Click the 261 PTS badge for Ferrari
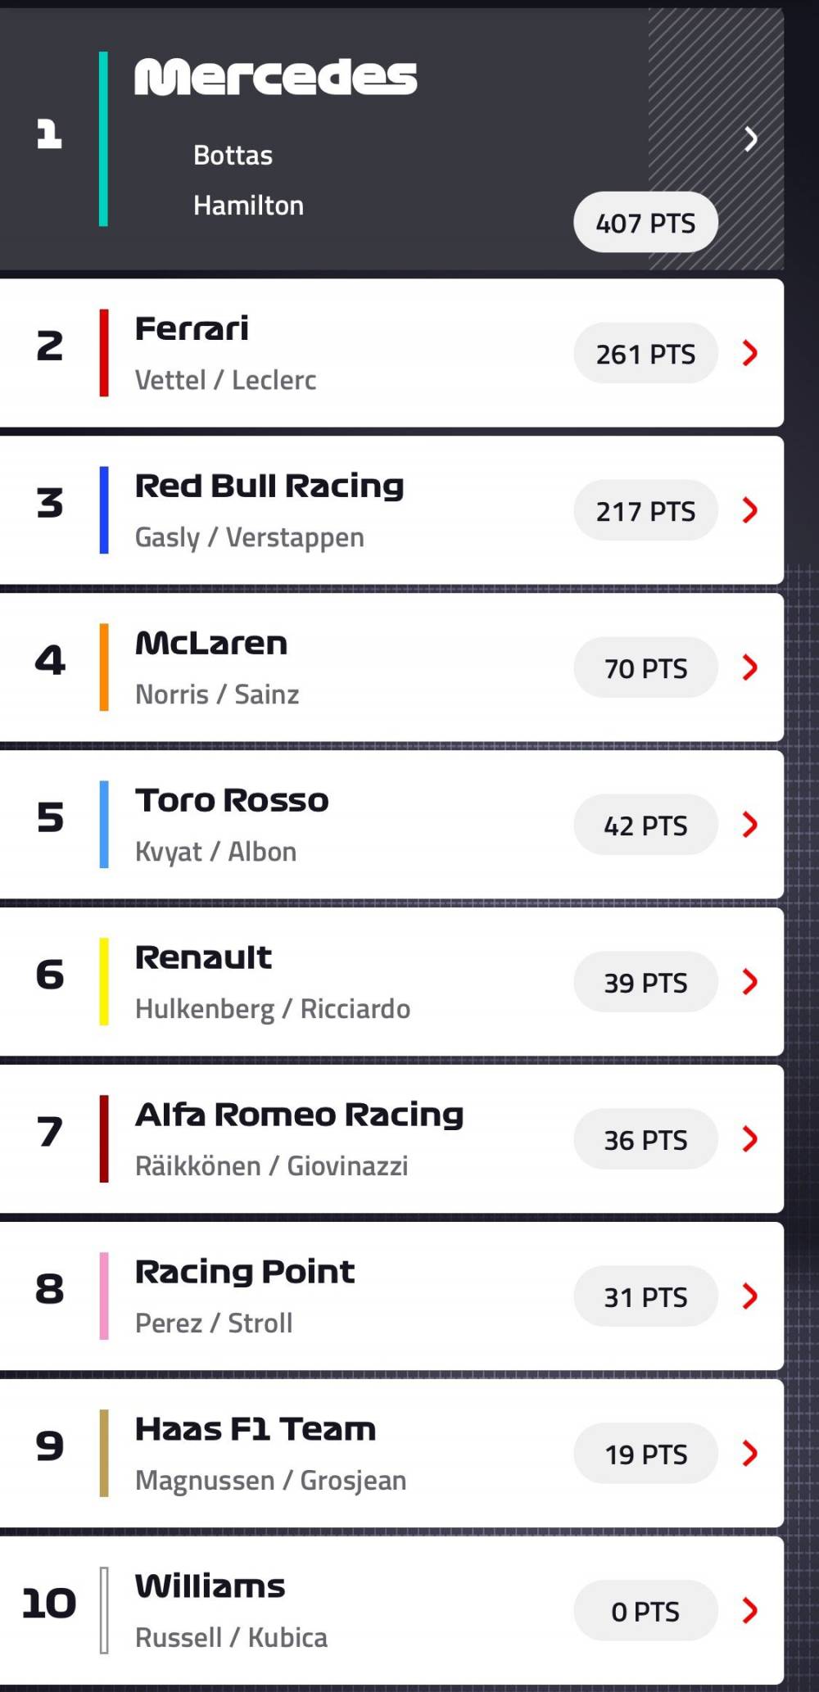 tap(645, 354)
